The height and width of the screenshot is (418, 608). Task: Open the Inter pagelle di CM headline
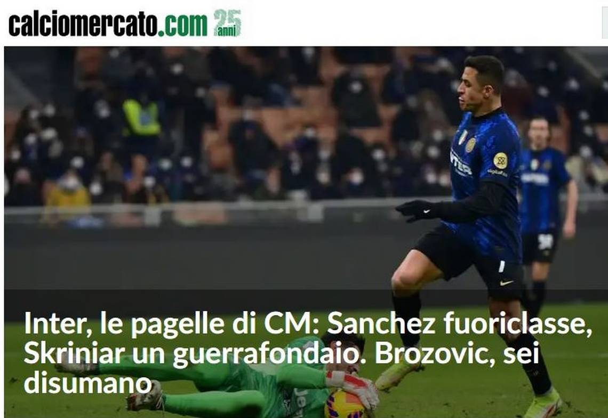(x=308, y=352)
